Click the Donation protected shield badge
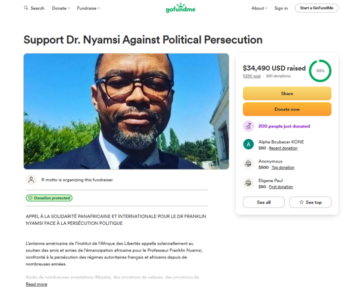 coord(49,198)
